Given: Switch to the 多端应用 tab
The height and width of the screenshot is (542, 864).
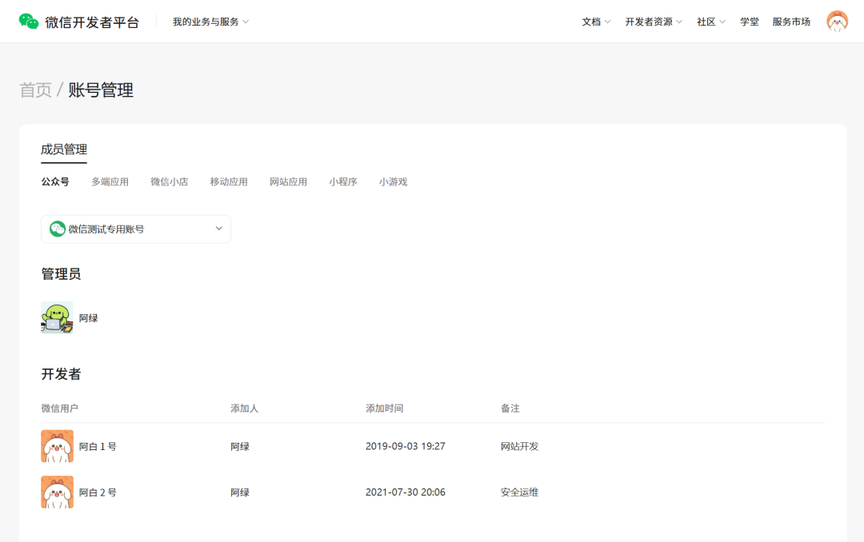Looking at the screenshot, I should pyautogui.click(x=110, y=181).
